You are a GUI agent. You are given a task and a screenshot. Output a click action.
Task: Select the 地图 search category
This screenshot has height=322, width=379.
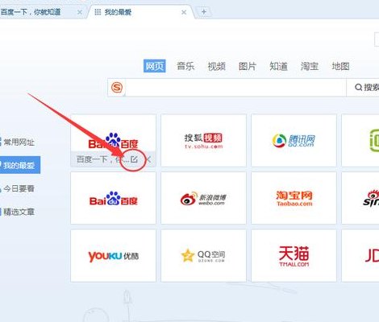coord(340,66)
